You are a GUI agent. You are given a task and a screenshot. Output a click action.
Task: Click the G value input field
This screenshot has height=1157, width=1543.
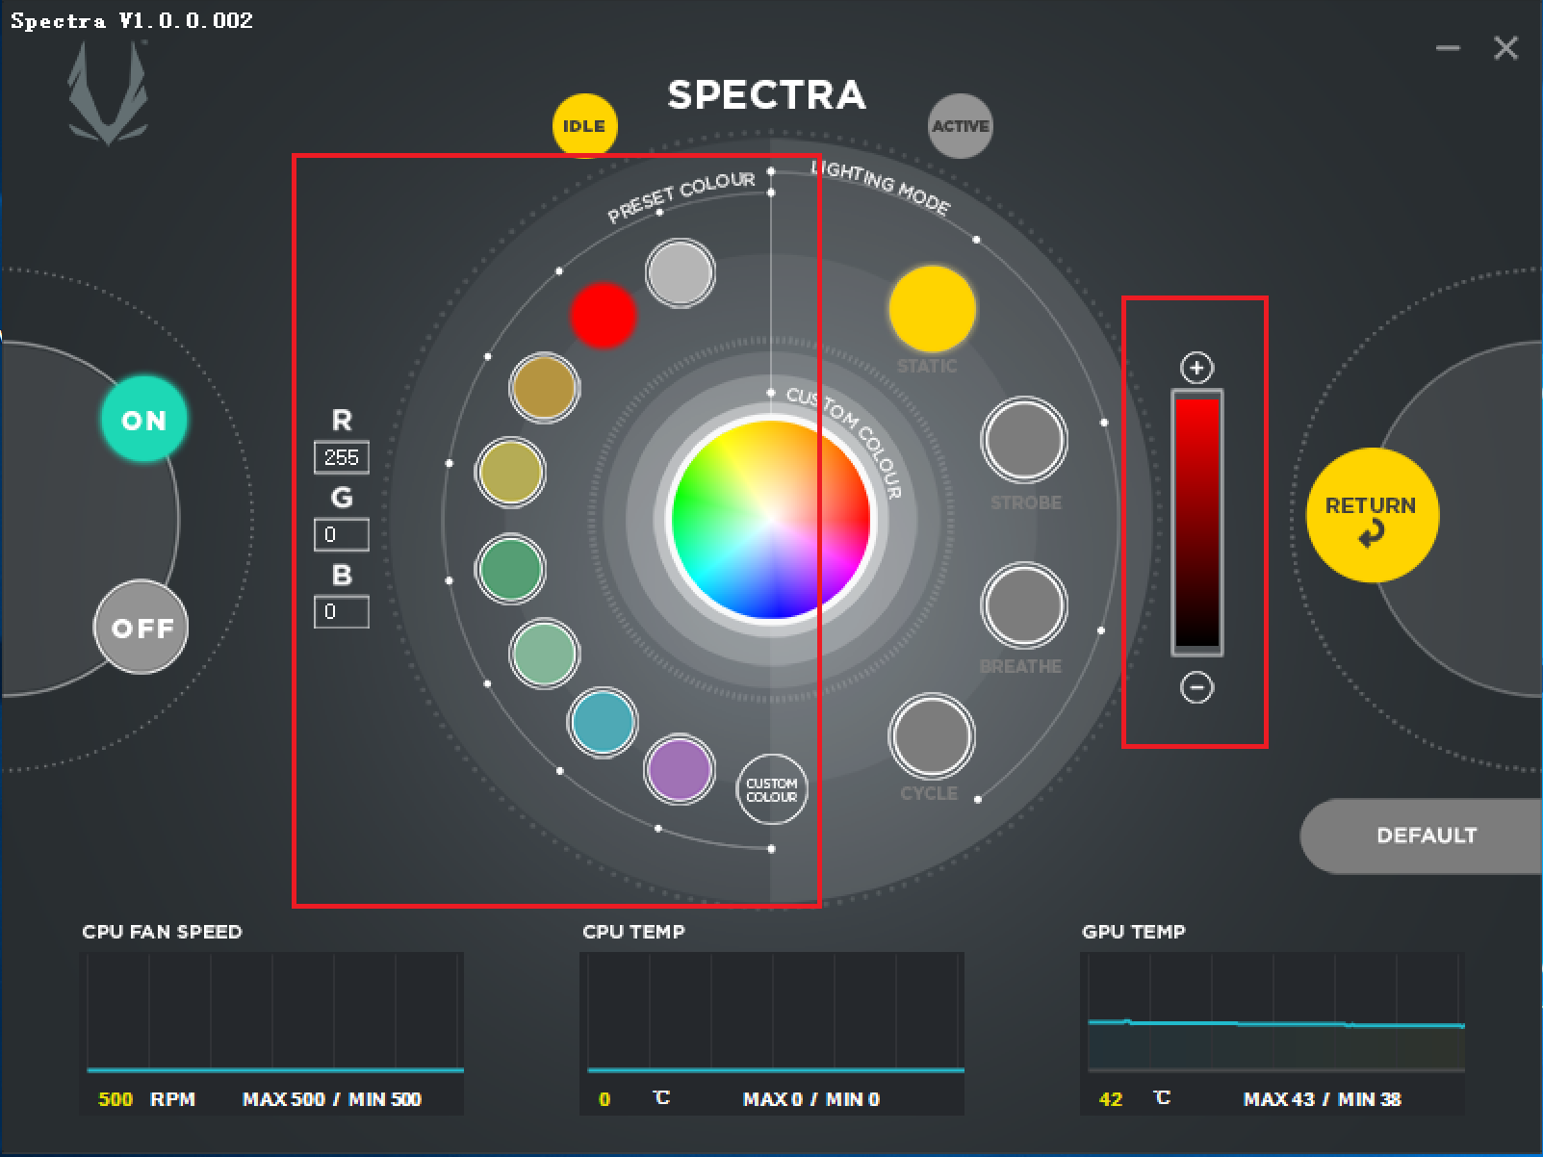(x=342, y=534)
